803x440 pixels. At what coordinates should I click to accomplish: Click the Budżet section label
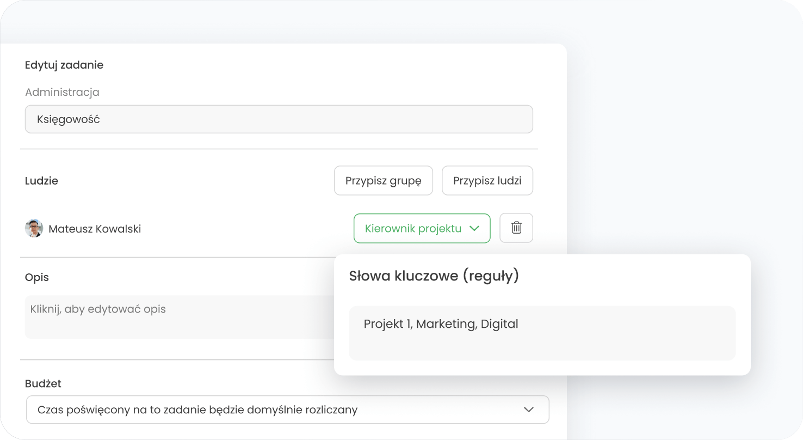point(43,383)
